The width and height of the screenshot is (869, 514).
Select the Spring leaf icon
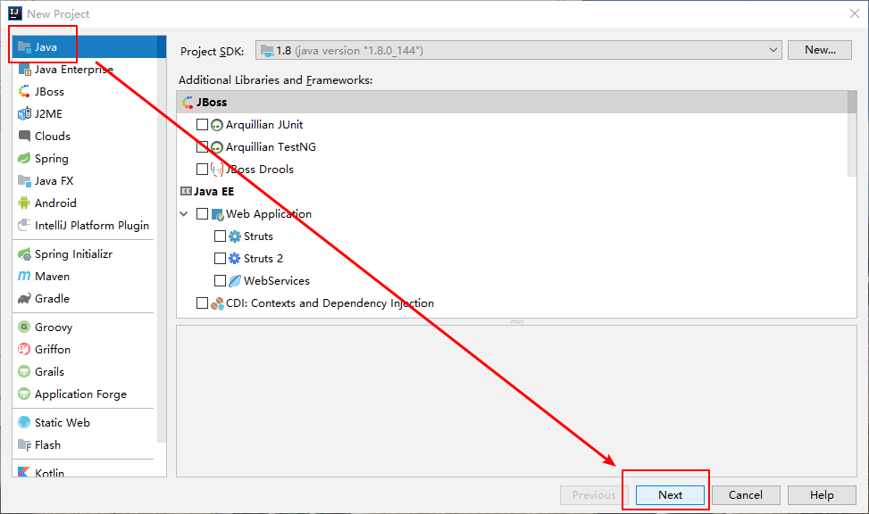coord(24,159)
